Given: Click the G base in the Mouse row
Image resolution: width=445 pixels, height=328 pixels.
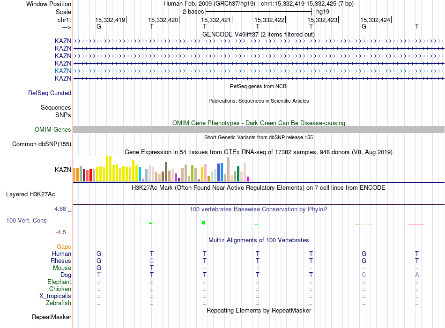Looking at the screenshot, I should tap(99, 268).
